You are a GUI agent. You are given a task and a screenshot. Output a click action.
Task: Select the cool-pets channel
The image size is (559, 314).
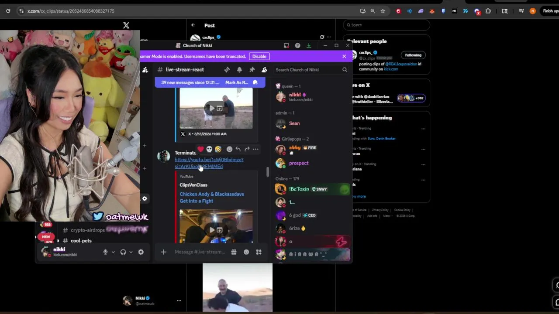(x=81, y=241)
